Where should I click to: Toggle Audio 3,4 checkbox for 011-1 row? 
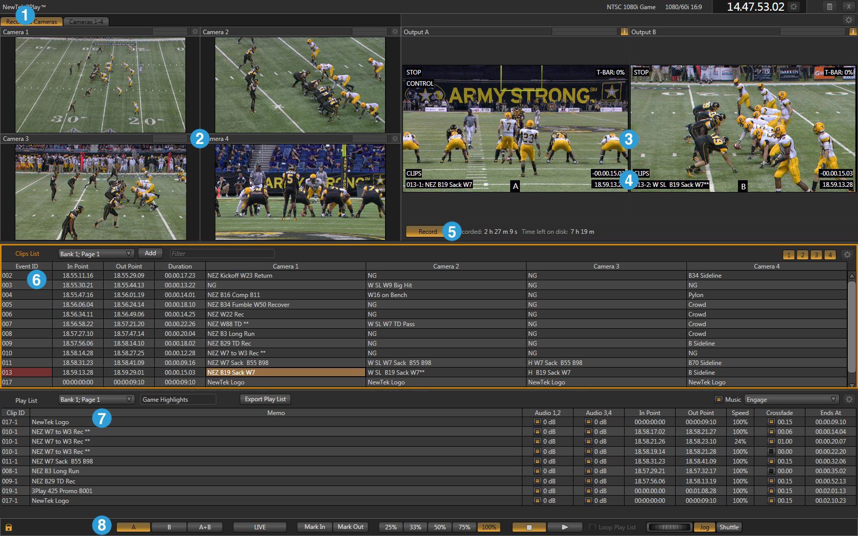pyautogui.click(x=588, y=461)
